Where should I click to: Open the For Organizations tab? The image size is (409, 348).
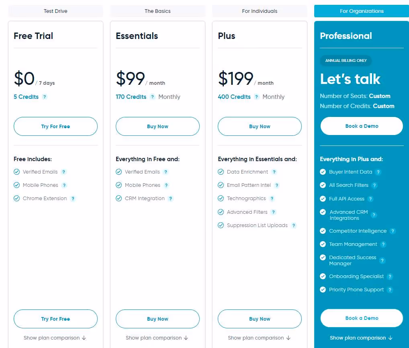[361, 11]
